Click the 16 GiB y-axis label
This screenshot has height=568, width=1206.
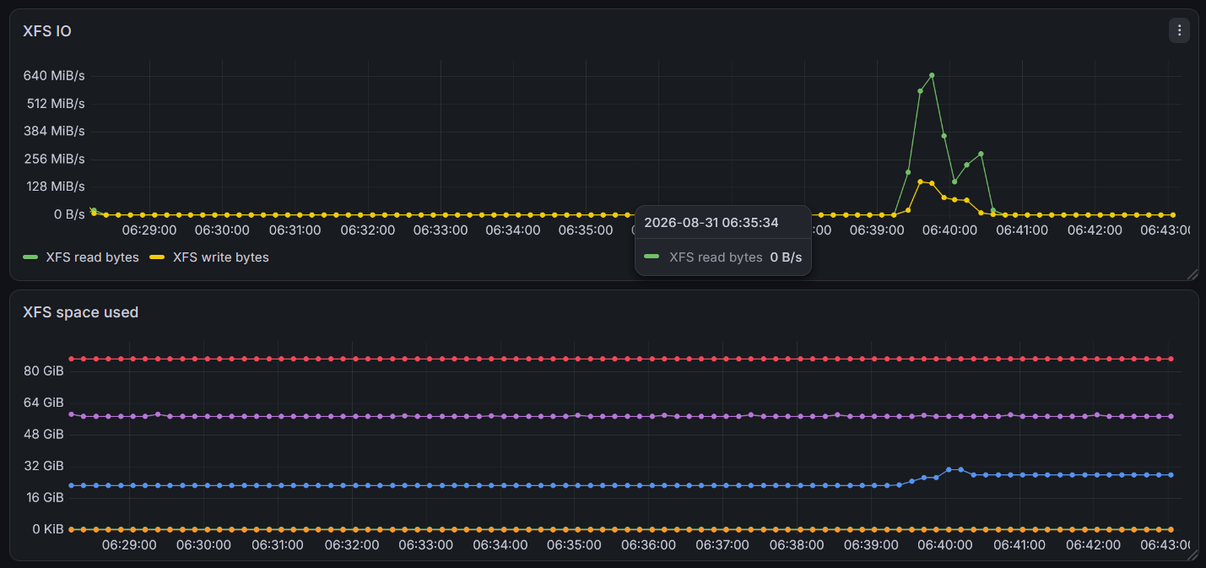pyautogui.click(x=45, y=498)
